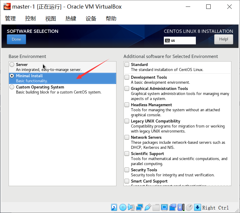
Task: Click the audio settings status icon
Action: pos(131,207)
